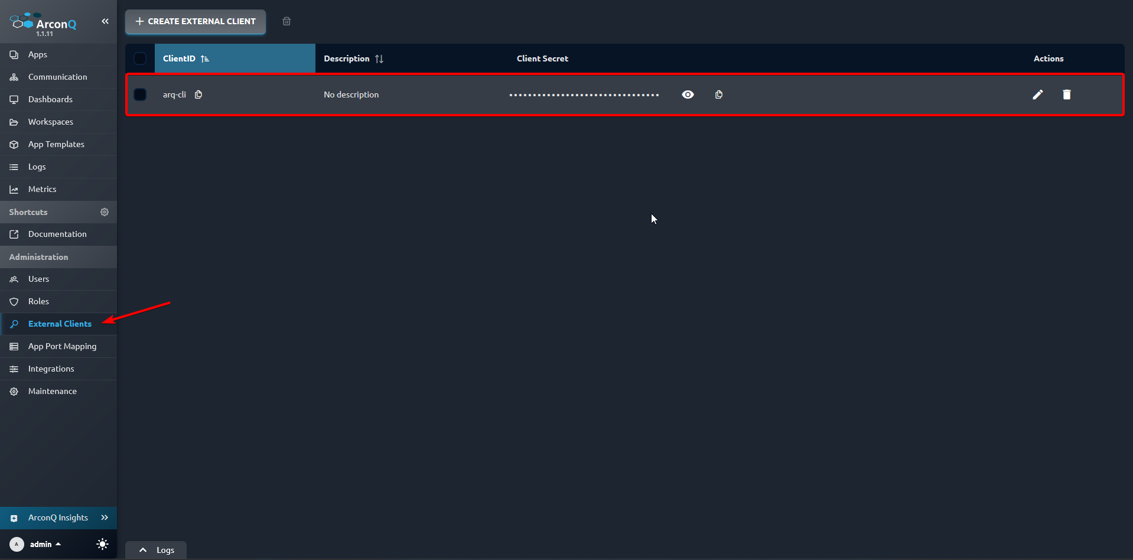This screenshot has width=1133, height=560.
Task: Click the disabled bulk delete trash icon
Action: tap(286, 21)
